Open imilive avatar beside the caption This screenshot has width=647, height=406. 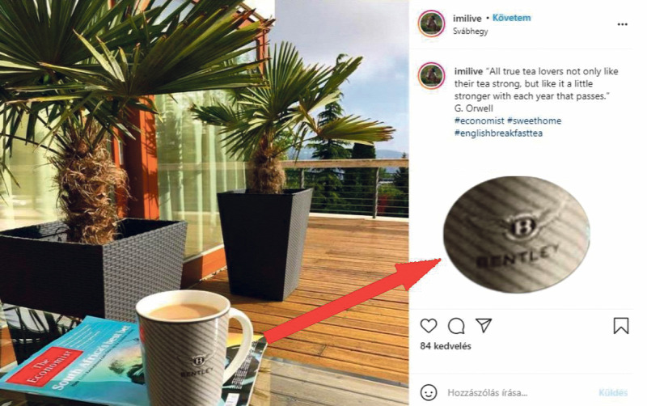point(431,76)
